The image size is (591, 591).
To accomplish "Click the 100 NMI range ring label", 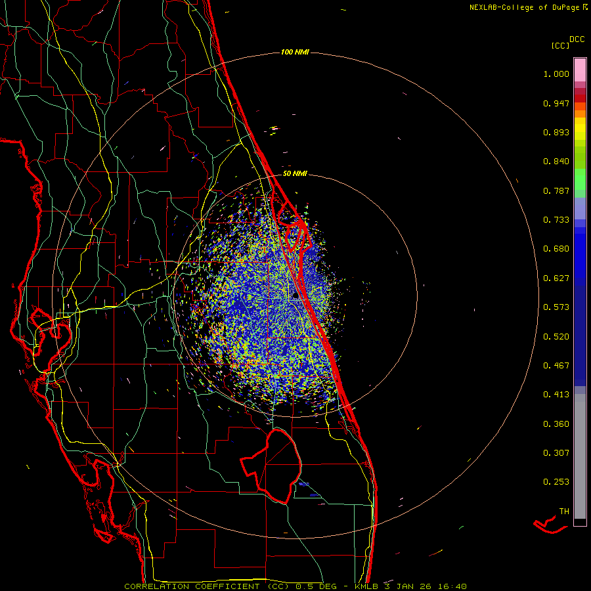I will (295, 52).
